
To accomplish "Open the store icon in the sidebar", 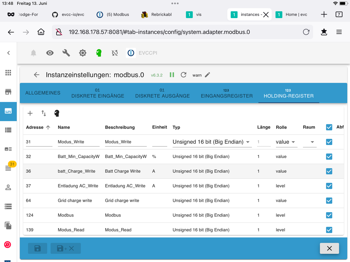I will click(8, 92).
